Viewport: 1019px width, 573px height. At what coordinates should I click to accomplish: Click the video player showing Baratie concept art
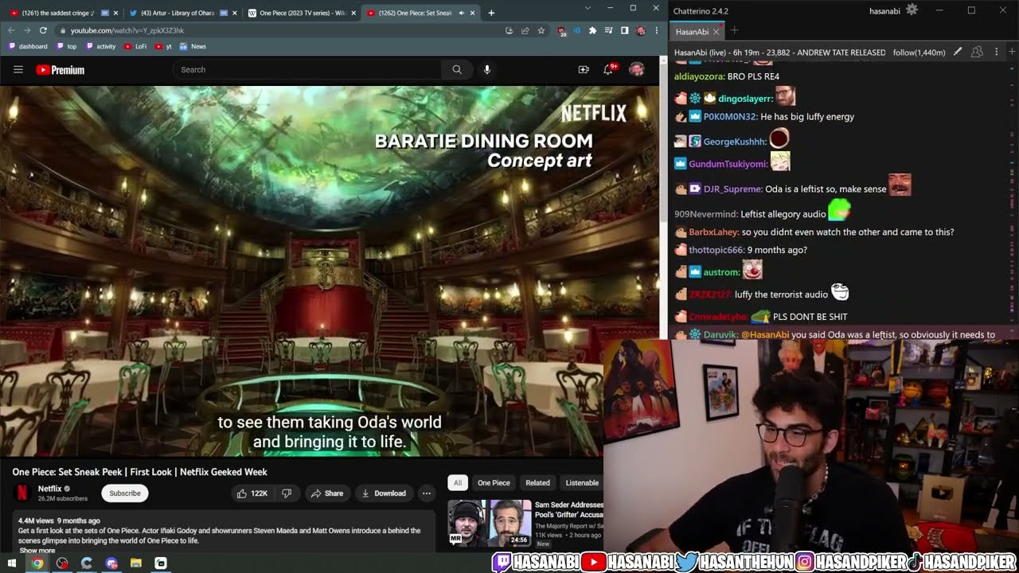[330, 271]
